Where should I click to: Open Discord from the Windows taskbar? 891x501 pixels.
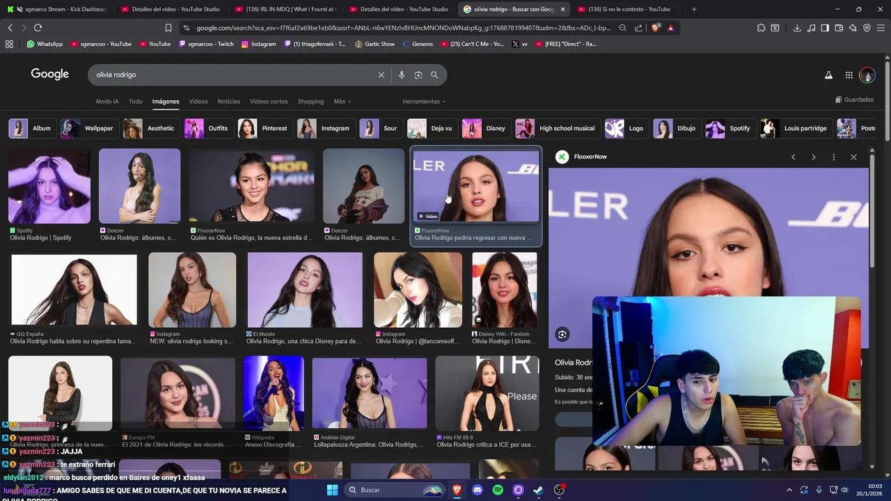point(478,490)
